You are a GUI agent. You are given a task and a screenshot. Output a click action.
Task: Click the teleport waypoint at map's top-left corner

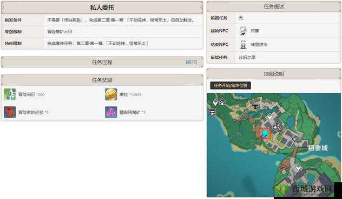point(215,102)
